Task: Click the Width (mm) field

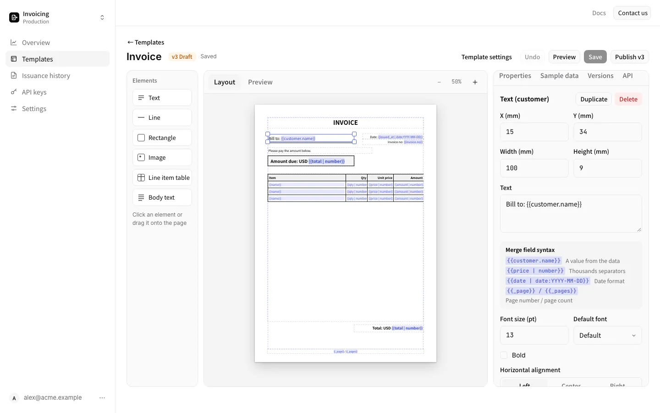Action: point(534,168)
